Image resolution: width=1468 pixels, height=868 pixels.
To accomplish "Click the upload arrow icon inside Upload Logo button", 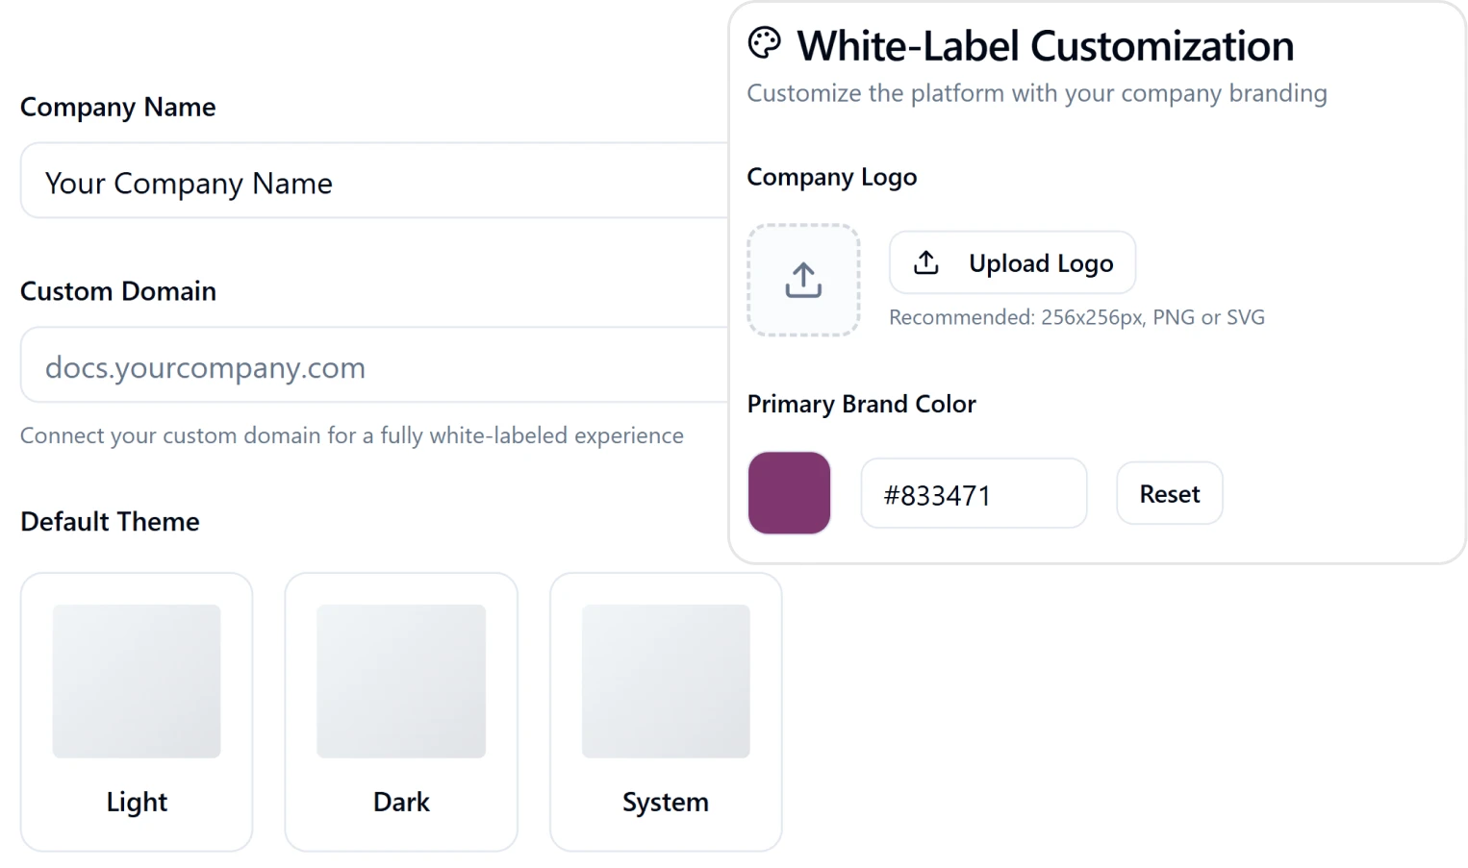I will click(x=925, y=261).
